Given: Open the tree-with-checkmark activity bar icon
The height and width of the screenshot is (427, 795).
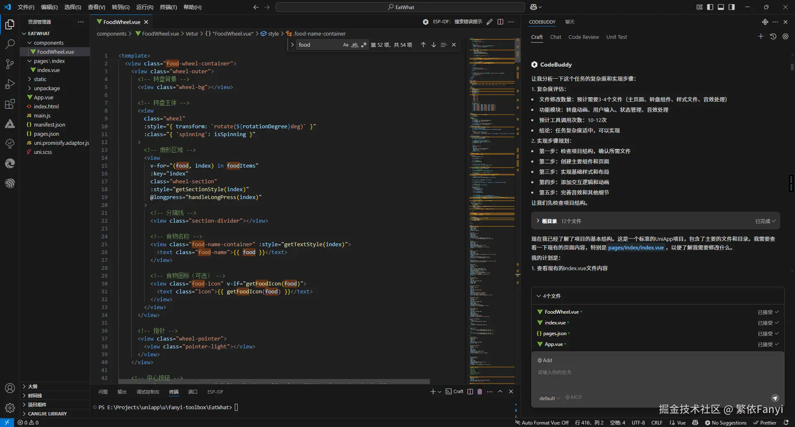Looking at the screenshot, I should [x=10, y=144].
